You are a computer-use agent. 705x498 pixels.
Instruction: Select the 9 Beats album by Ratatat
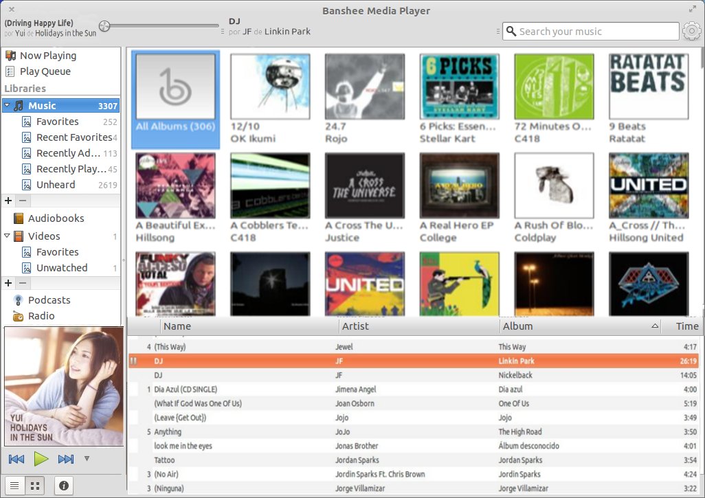tap(649, 99)
